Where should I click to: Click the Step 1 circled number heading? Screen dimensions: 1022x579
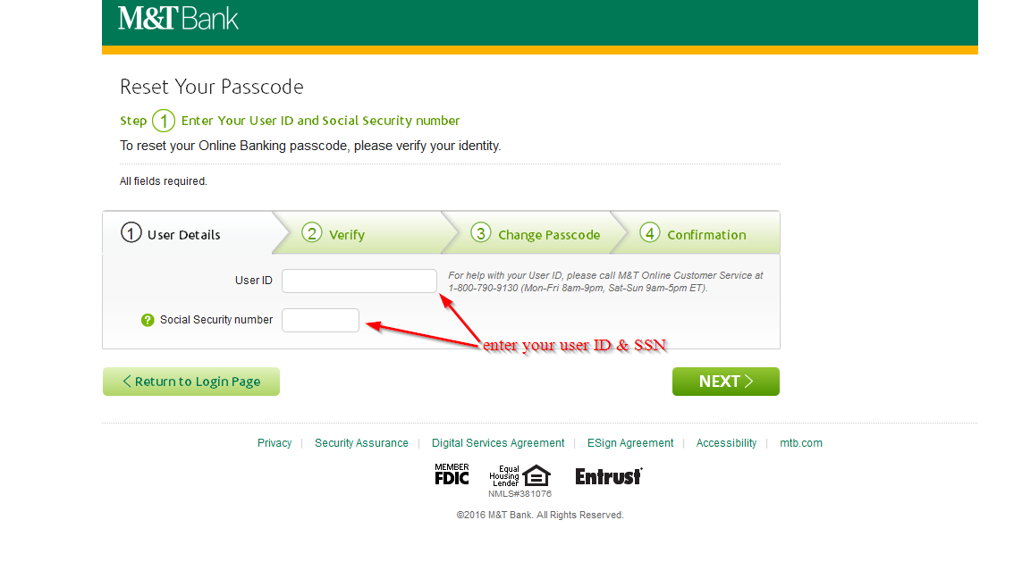point(290,121)
